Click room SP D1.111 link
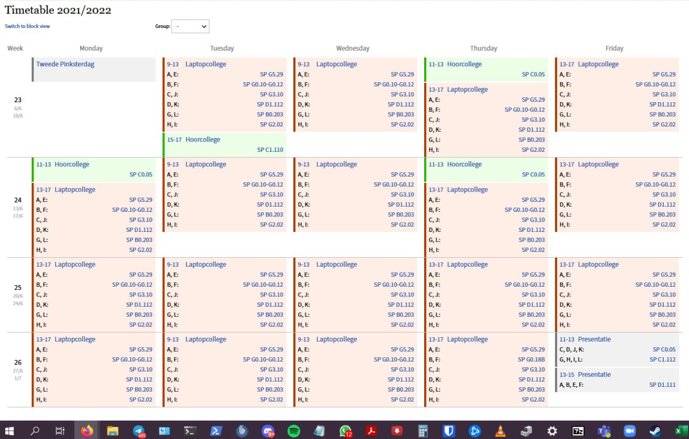Image resolution: width=689 pixels, height=439 pixels. [662, 385]
